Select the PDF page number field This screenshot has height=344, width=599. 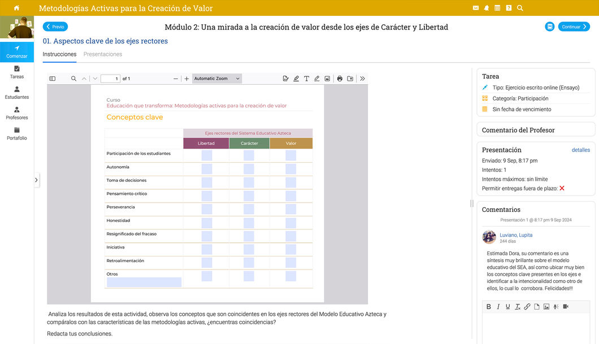pos(110,79)
